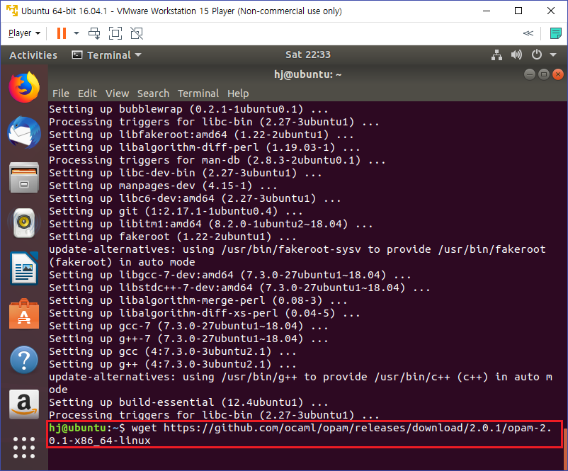This screenshot has height=471, width=568.
Task: Open the terminal Help menu
Action: click(x=238, y=93)
